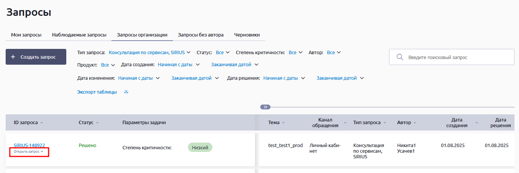The height and width of the screenshot is (173, 519).
Task: Switch to the Мои запросы tab
Action: click(x=26, y=35)
